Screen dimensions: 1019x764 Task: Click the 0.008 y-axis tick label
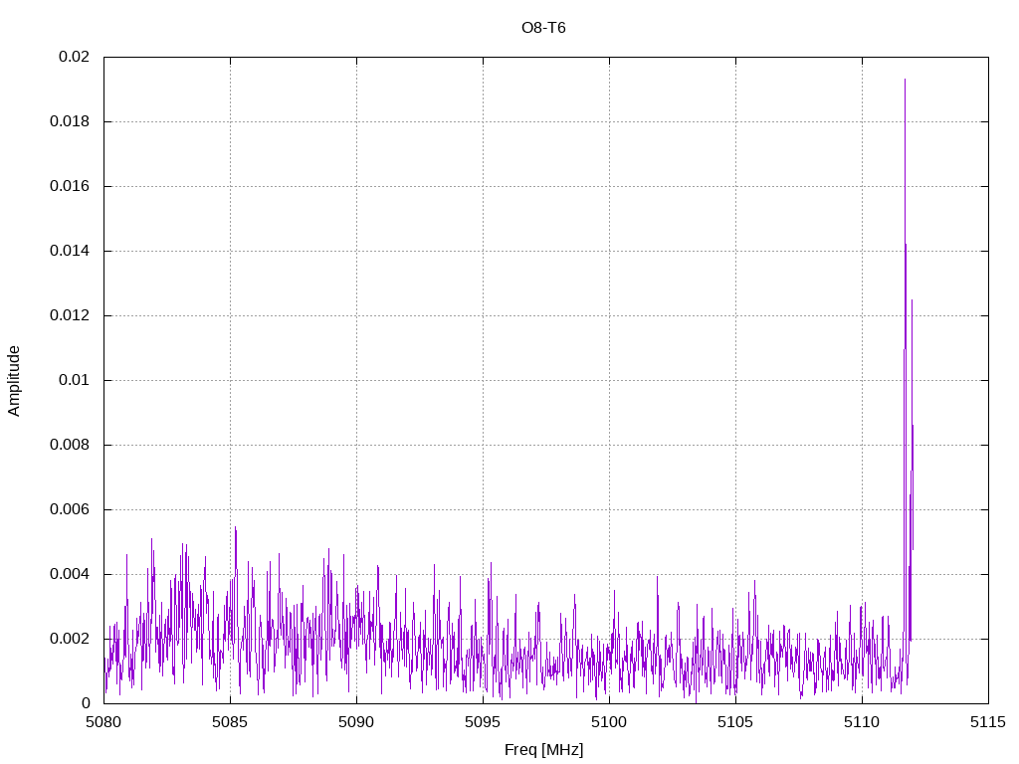[71, 445]
